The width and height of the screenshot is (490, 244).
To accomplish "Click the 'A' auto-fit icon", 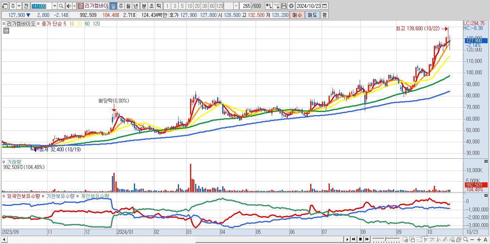I will coord(486,240).
